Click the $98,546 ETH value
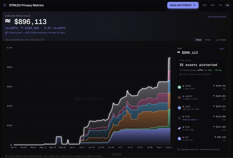Screen dimensions: 233x158 220,137
